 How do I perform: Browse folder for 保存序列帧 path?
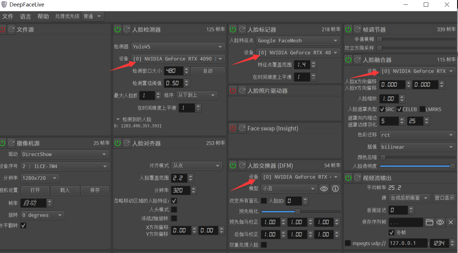click(x=429, y=223)
